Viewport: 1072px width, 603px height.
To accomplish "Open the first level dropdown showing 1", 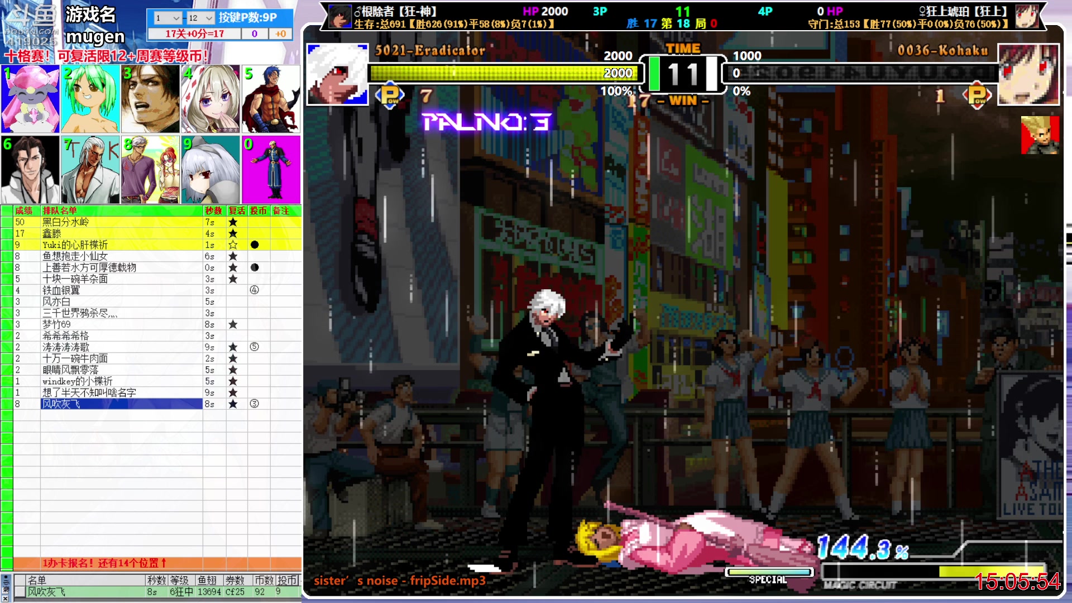I will [167, 18].
